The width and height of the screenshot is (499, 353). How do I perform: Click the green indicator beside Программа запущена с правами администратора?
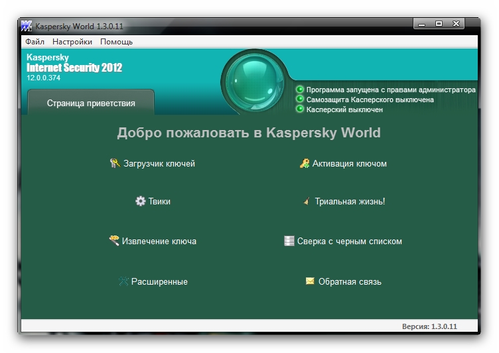click(300, 89)
